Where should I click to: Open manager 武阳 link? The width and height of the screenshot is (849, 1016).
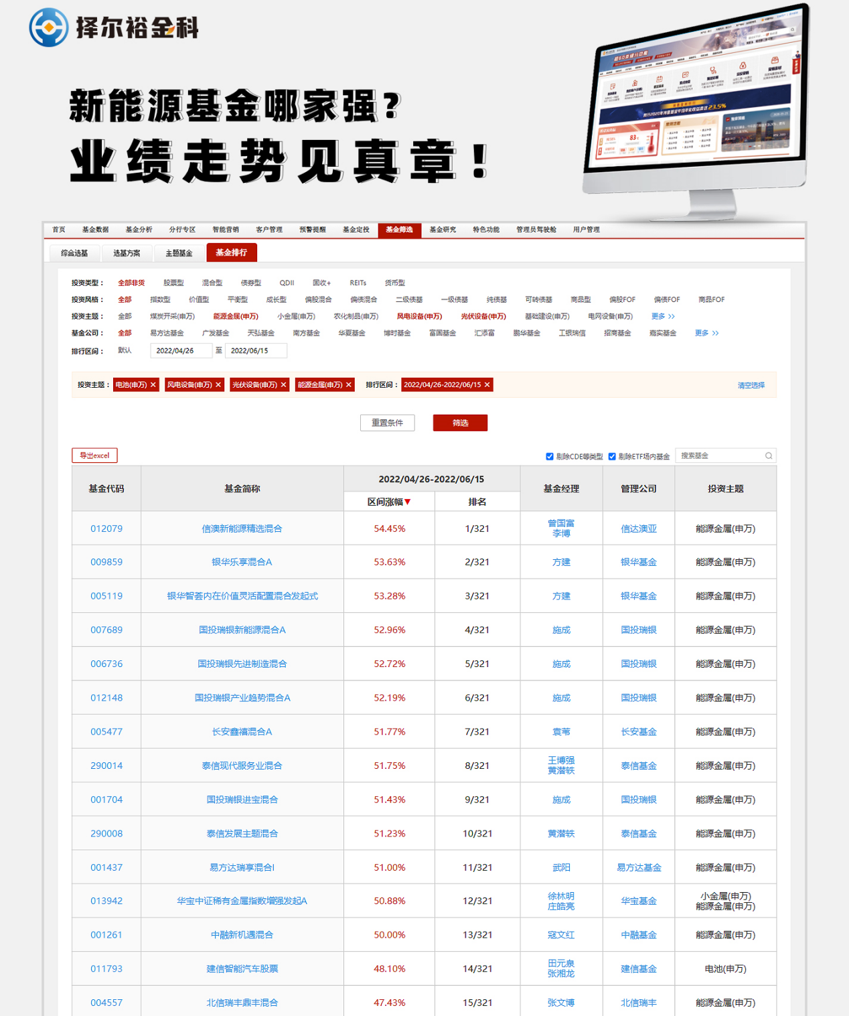[561, 867]
